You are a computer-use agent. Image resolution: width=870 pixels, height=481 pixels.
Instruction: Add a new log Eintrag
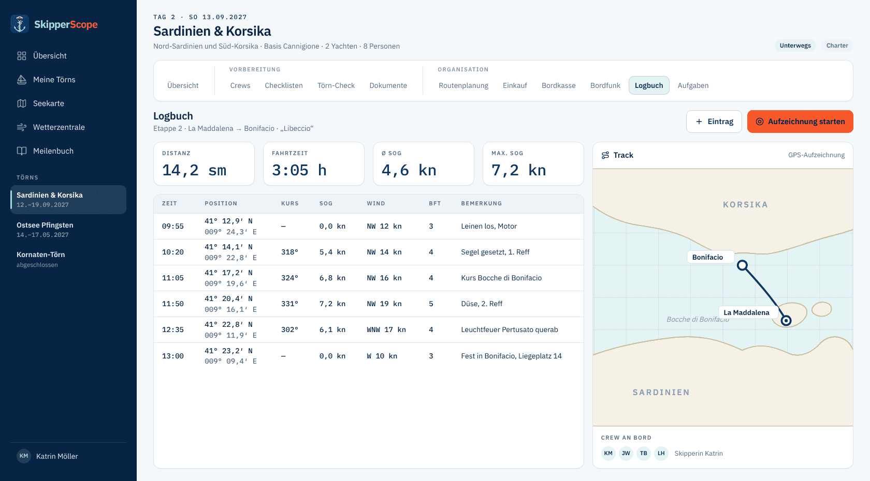pos(714,122)
